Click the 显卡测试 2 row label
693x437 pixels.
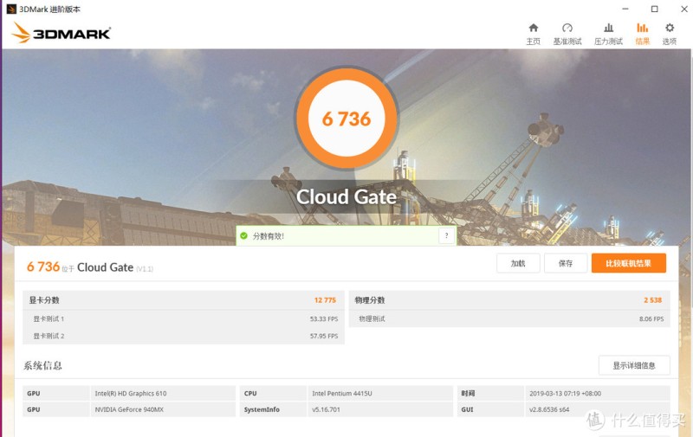coord(49,336)
